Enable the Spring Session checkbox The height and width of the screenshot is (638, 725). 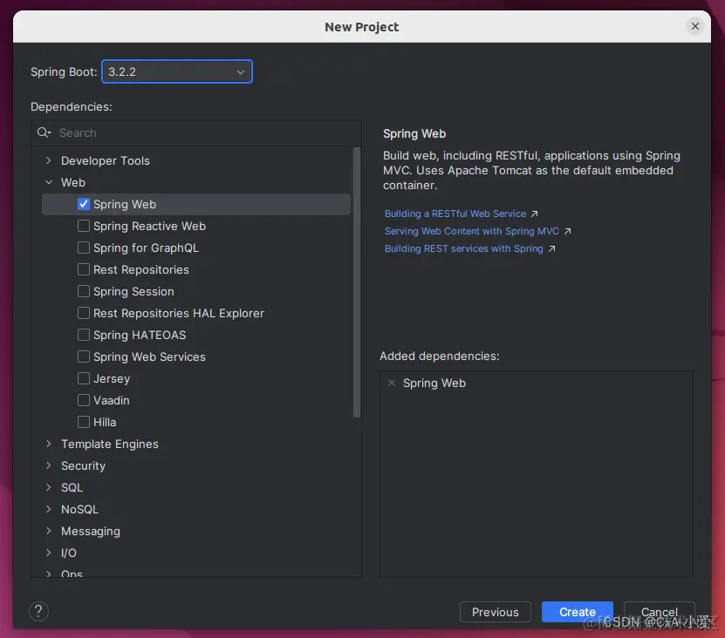[x=84, y=291]
